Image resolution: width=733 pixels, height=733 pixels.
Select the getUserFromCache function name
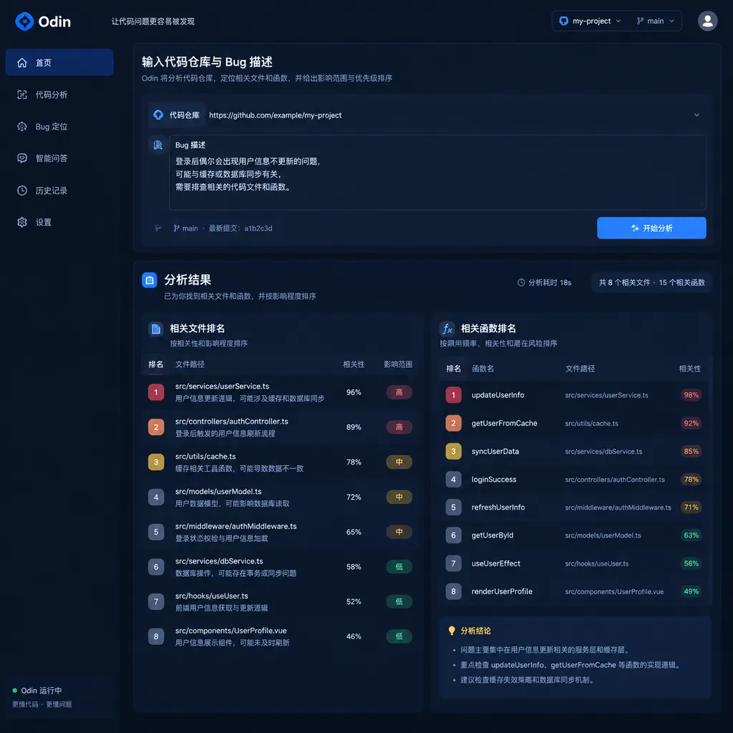(504, 423)
